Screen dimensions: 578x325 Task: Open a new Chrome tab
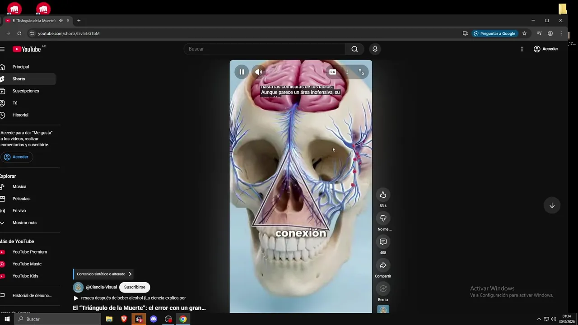point(79,20)
